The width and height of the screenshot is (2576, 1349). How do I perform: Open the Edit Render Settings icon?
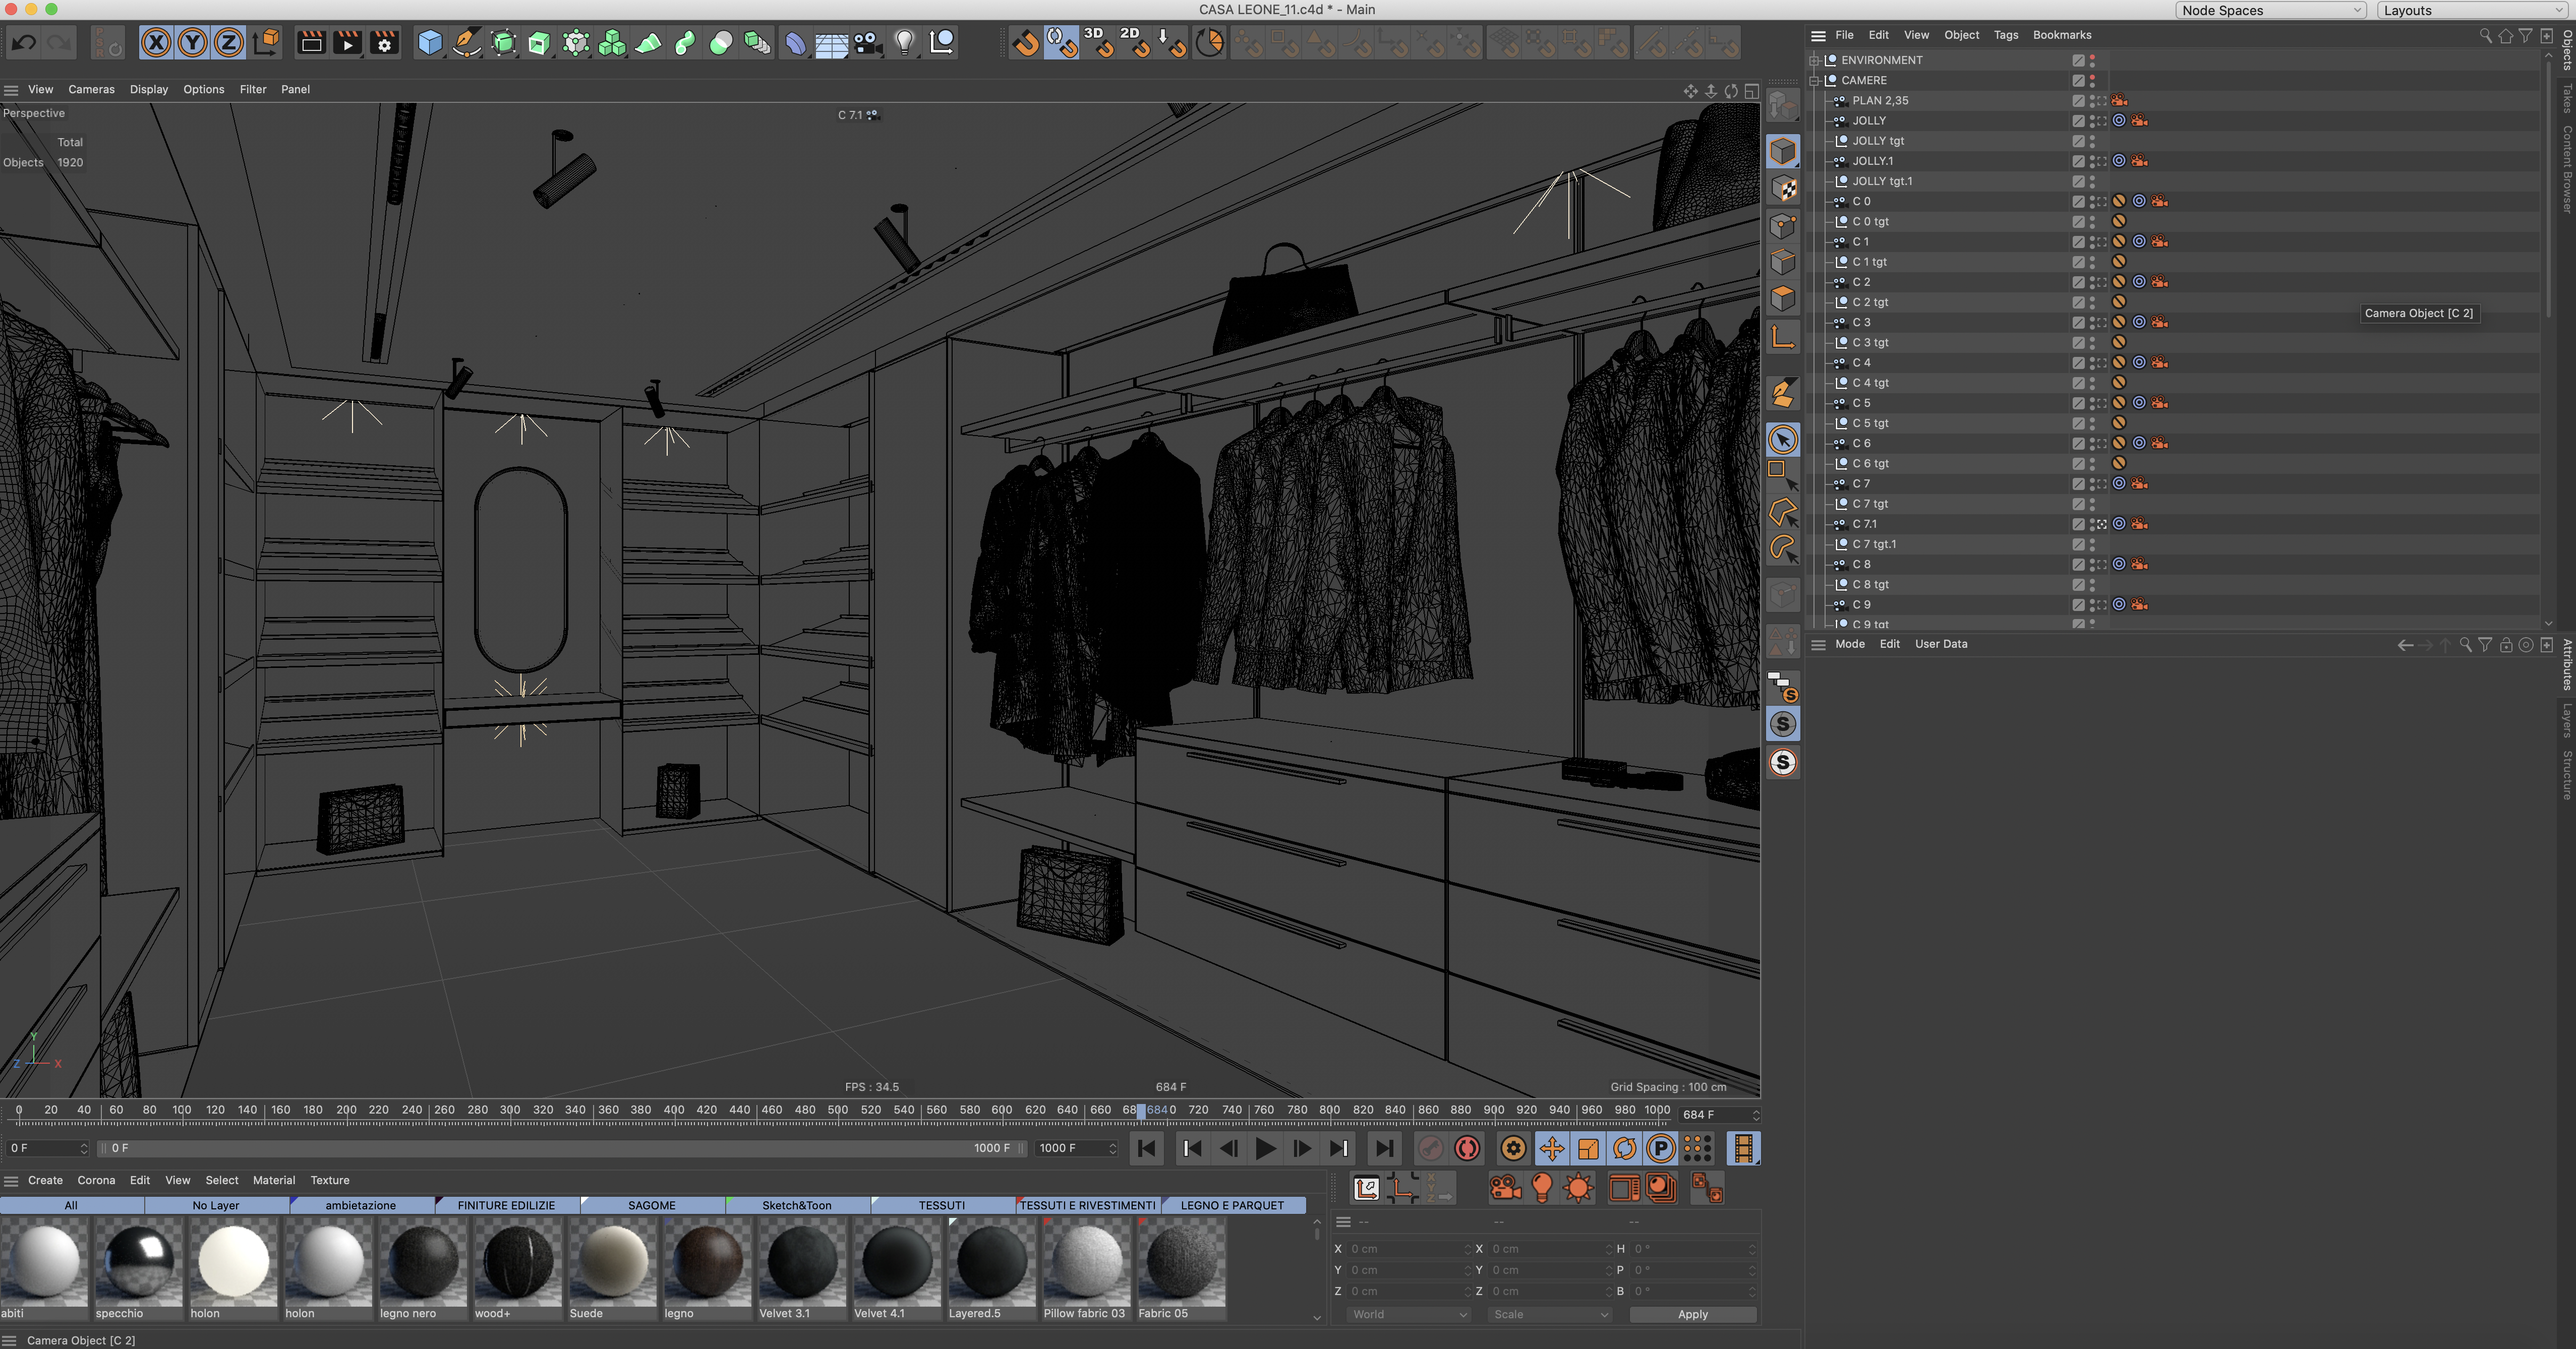[384, 43]
